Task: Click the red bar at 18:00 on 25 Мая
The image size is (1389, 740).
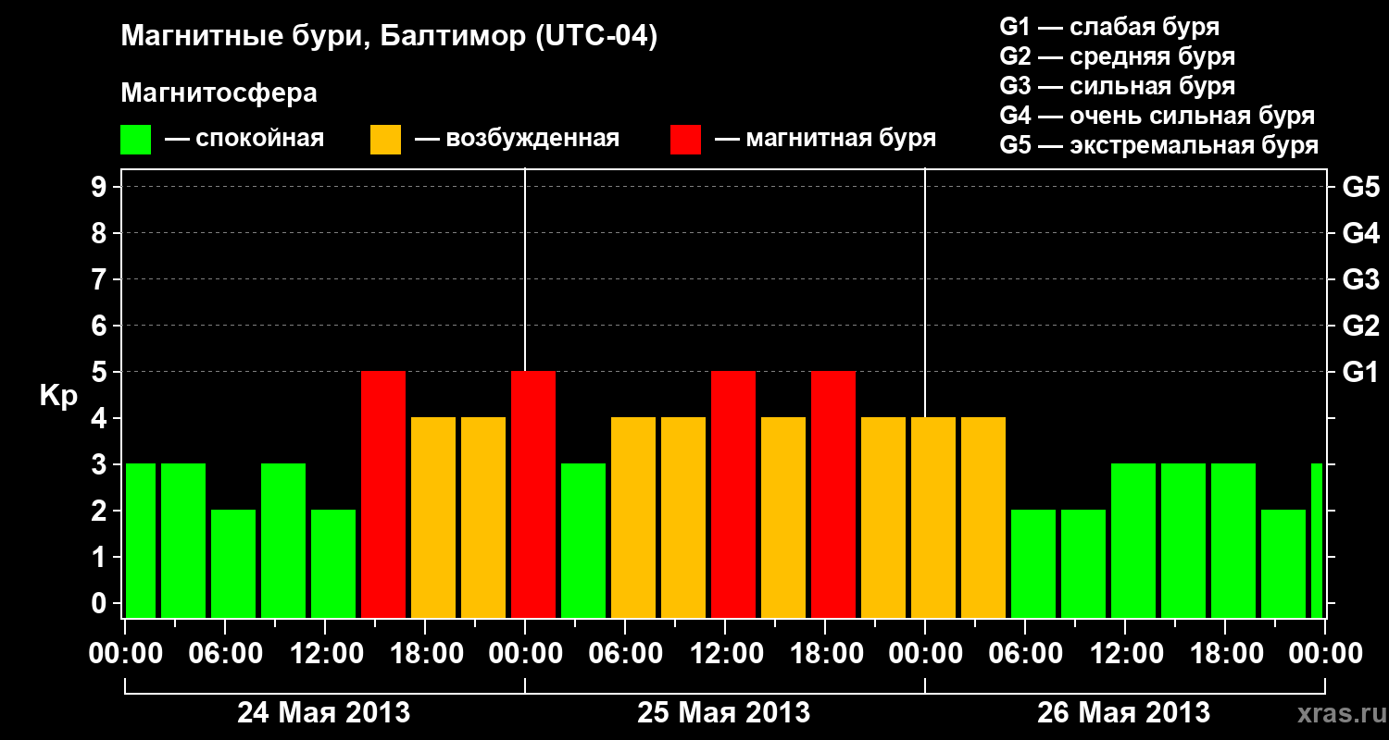Action: point(833,494)
